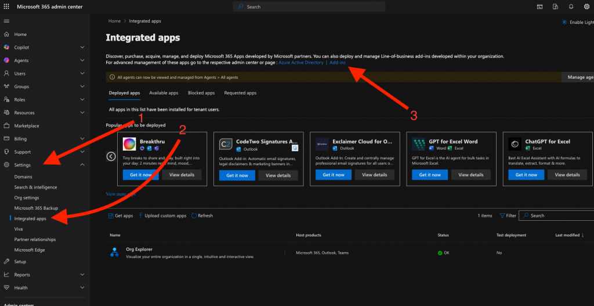The height and width of the screenshot is (306, 594).
Task: Expand the Resources menu chevron
Action: 82,112
